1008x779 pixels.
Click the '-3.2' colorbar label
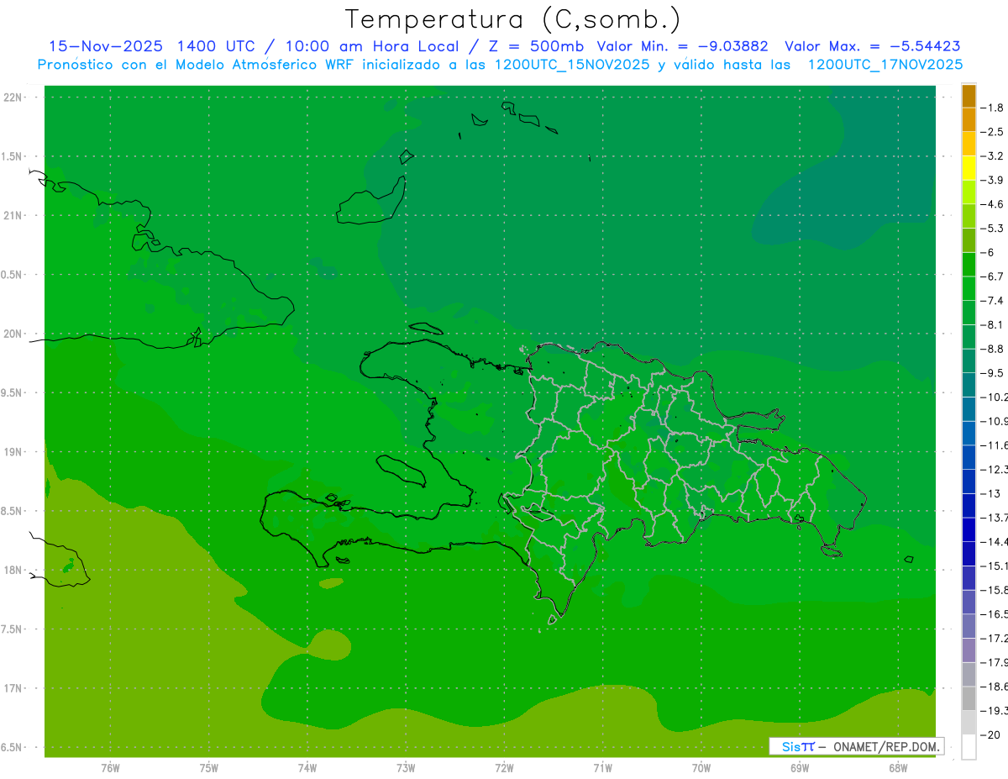tap(992, 156)
